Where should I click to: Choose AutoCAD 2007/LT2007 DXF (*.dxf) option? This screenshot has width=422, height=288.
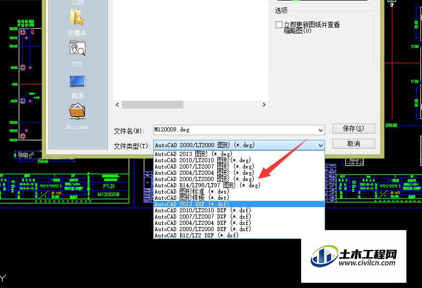pyautogui.click(x=239, y=217)
